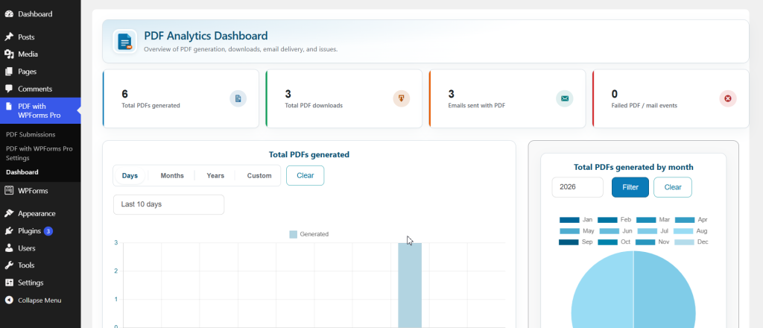Toggle the Dec legend entry
Viewport: 763px width, 328px height.
[691, 242]
